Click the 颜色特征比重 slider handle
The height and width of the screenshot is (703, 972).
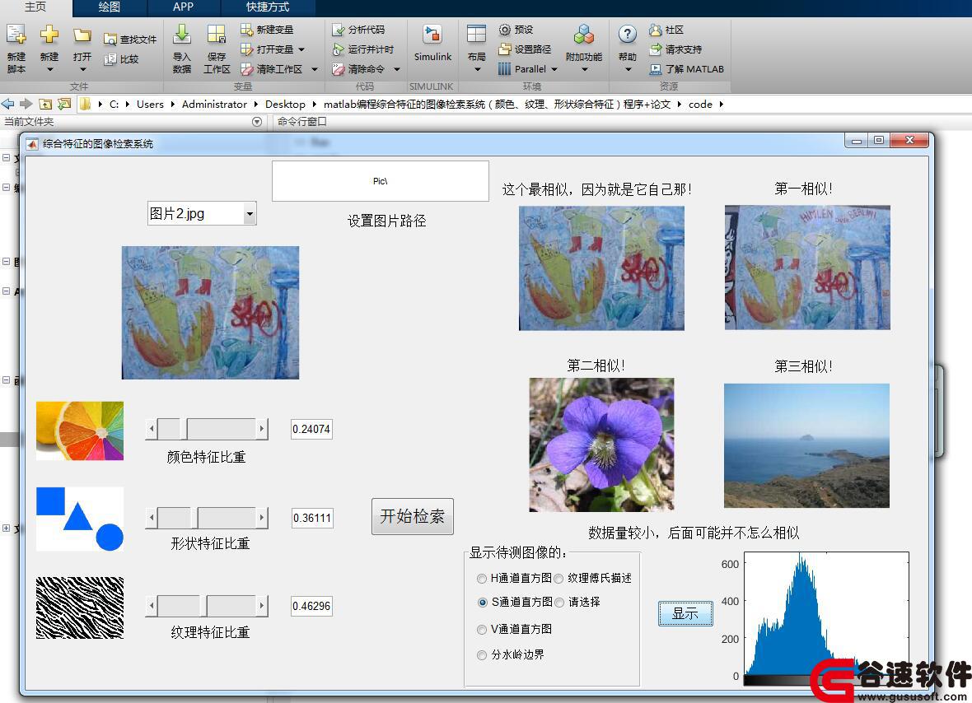[184, 429]
